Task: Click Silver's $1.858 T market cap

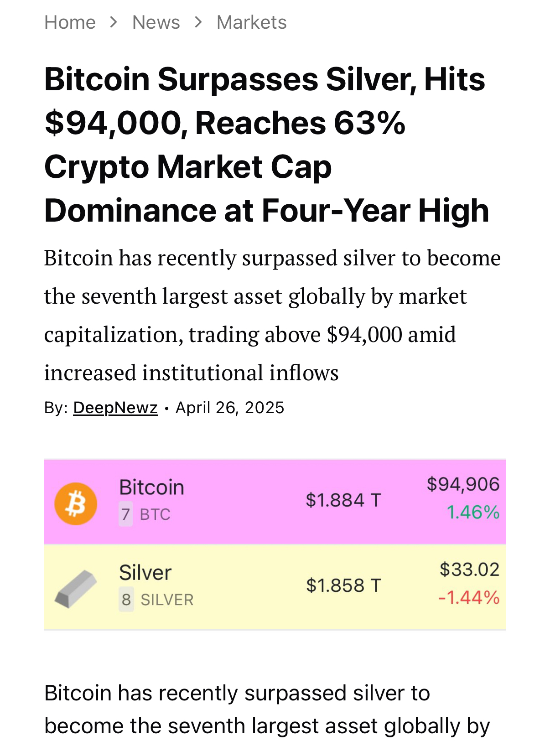Action: click(343, 585)
